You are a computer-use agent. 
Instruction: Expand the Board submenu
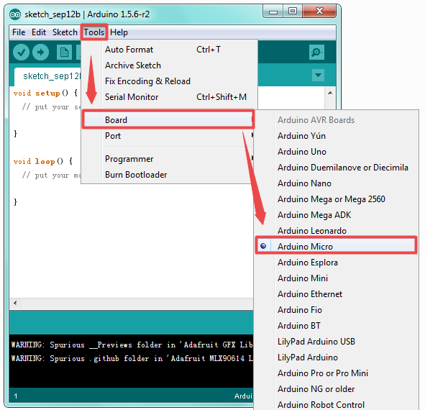168,119
